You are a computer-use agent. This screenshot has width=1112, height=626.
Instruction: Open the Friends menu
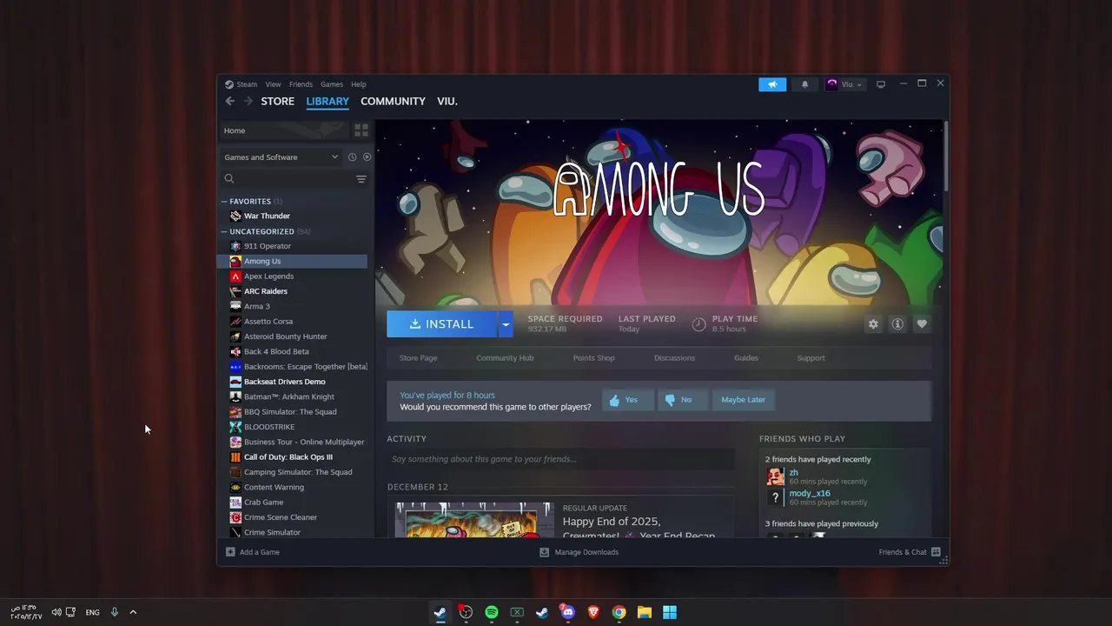[301, 84]
